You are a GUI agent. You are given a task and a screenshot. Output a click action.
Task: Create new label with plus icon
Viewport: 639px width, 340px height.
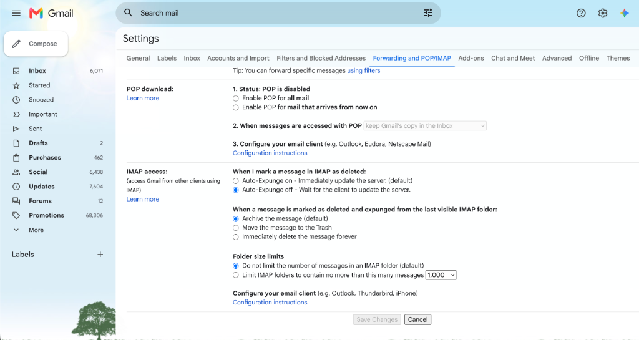point(100,255)
